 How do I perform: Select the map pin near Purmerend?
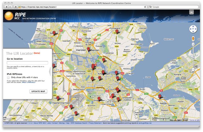[117, 32]
